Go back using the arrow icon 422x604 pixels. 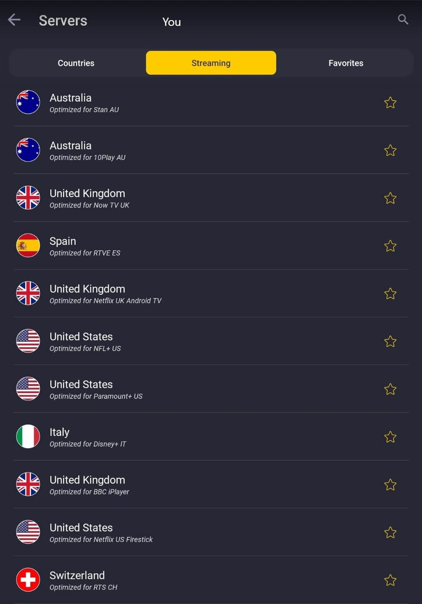14,20
